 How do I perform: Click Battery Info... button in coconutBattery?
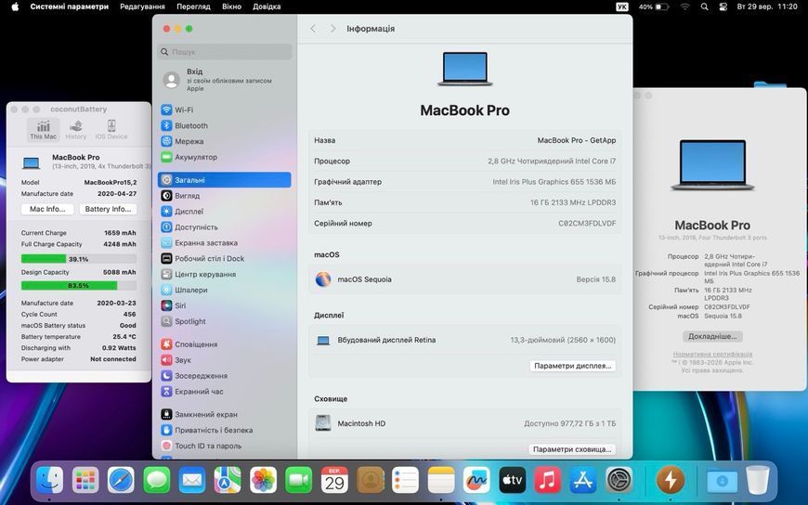coord(108,209)
